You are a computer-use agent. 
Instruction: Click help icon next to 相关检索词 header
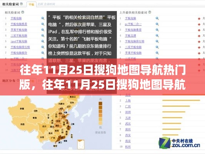(21, 4)
